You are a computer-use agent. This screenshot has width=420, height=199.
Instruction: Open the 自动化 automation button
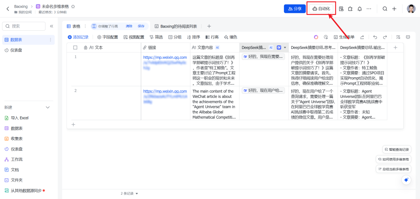[x=321, y=9]
